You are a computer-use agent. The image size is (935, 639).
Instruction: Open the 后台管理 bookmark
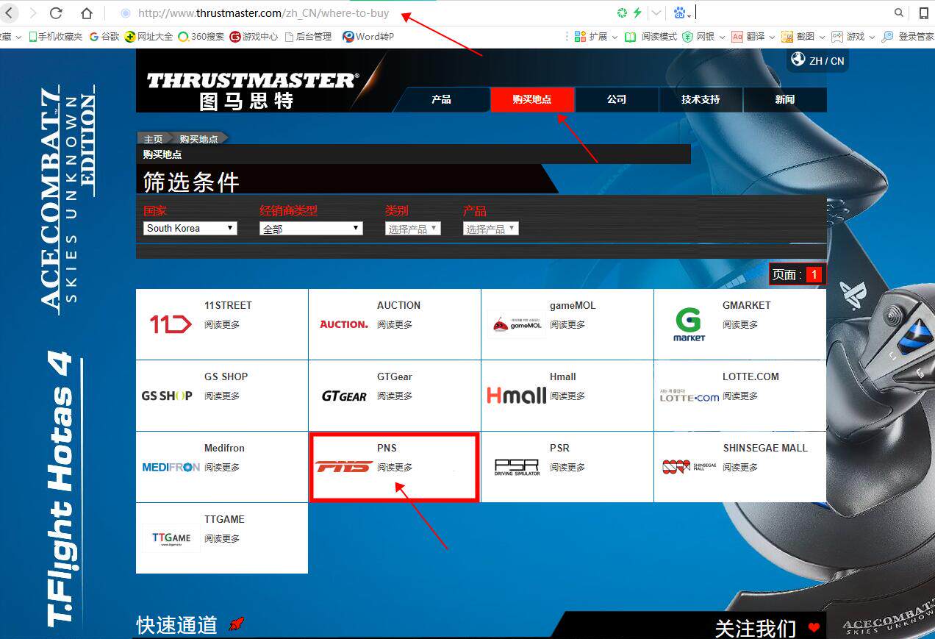click(308, 36)
